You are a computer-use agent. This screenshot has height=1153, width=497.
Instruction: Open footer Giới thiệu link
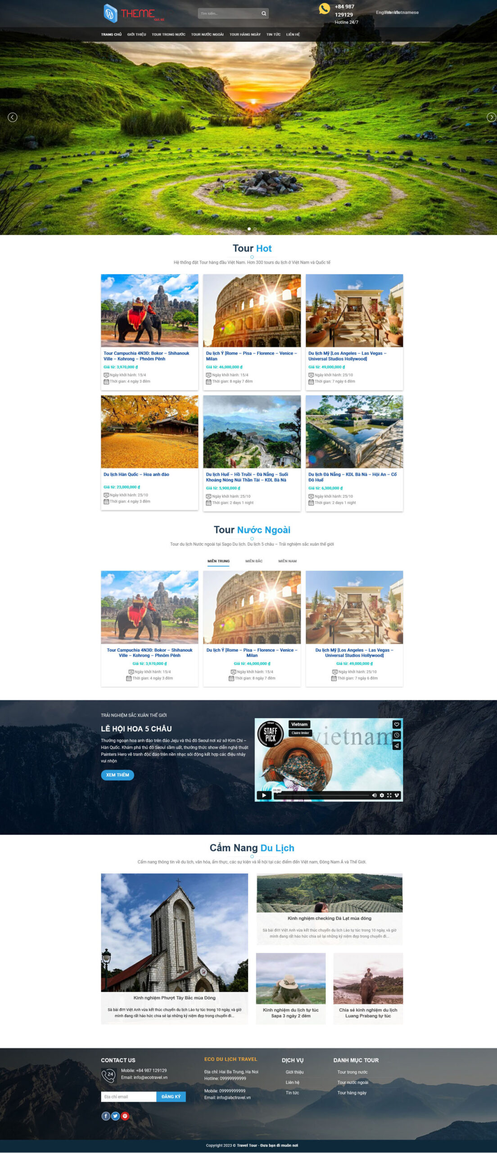[x=294, y=1072]
